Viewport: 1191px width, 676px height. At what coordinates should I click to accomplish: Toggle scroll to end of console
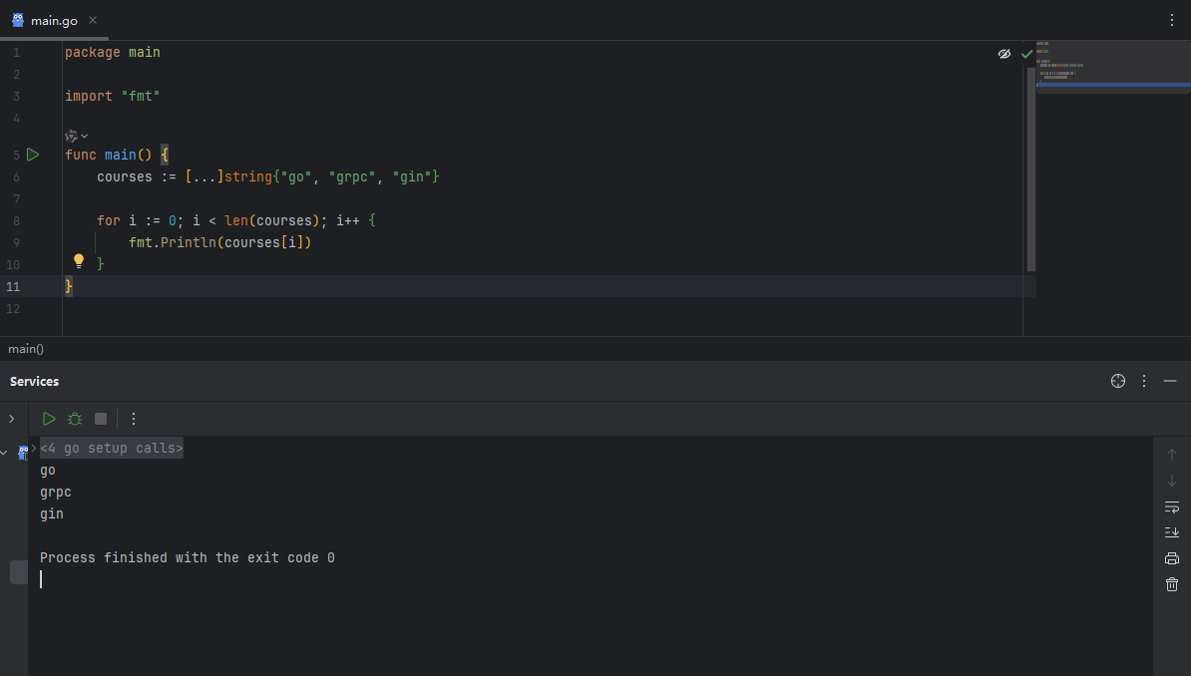1172,532
